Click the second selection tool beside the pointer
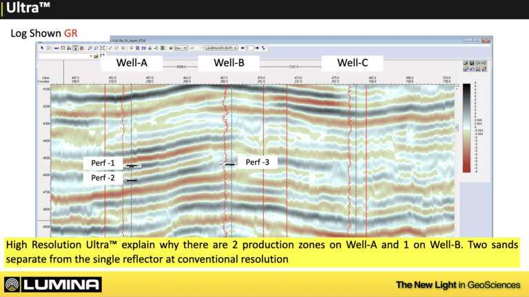The width and height of the screenshot is (529, 297). tap(48, 48)
